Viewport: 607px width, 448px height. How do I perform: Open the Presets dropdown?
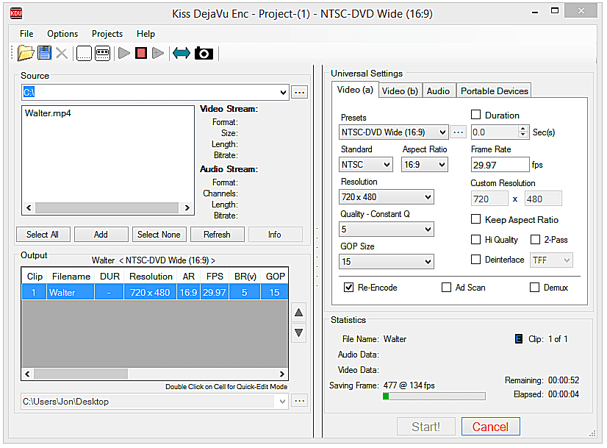coord(394,132)
